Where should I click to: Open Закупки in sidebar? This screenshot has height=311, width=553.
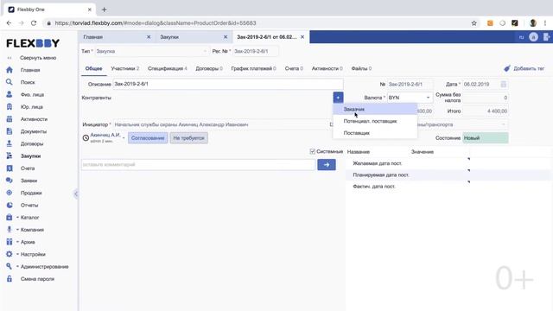click(30, 155)
